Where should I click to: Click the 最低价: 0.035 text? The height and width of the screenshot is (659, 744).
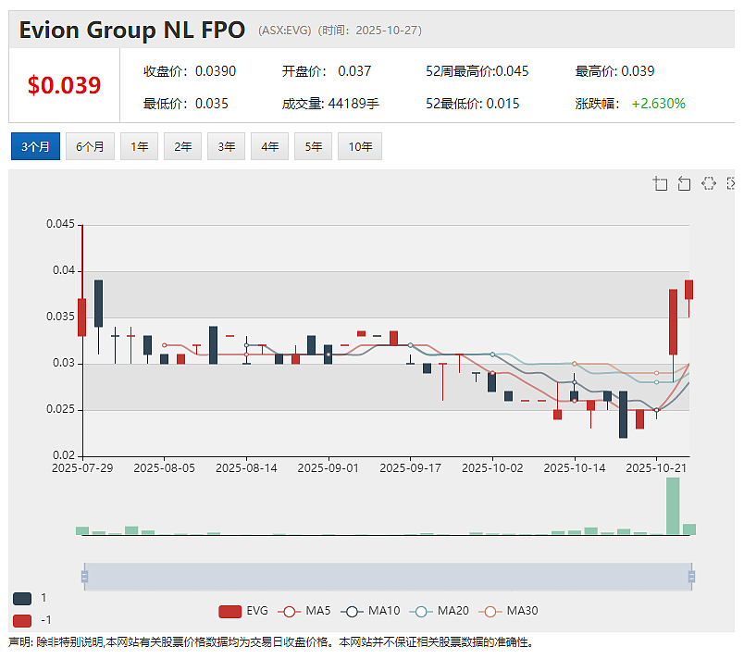pyautogui.click(x=185, y=104)
